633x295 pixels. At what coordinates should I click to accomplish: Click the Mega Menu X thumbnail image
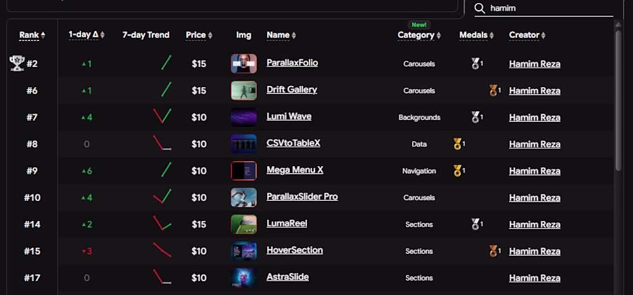244,171
